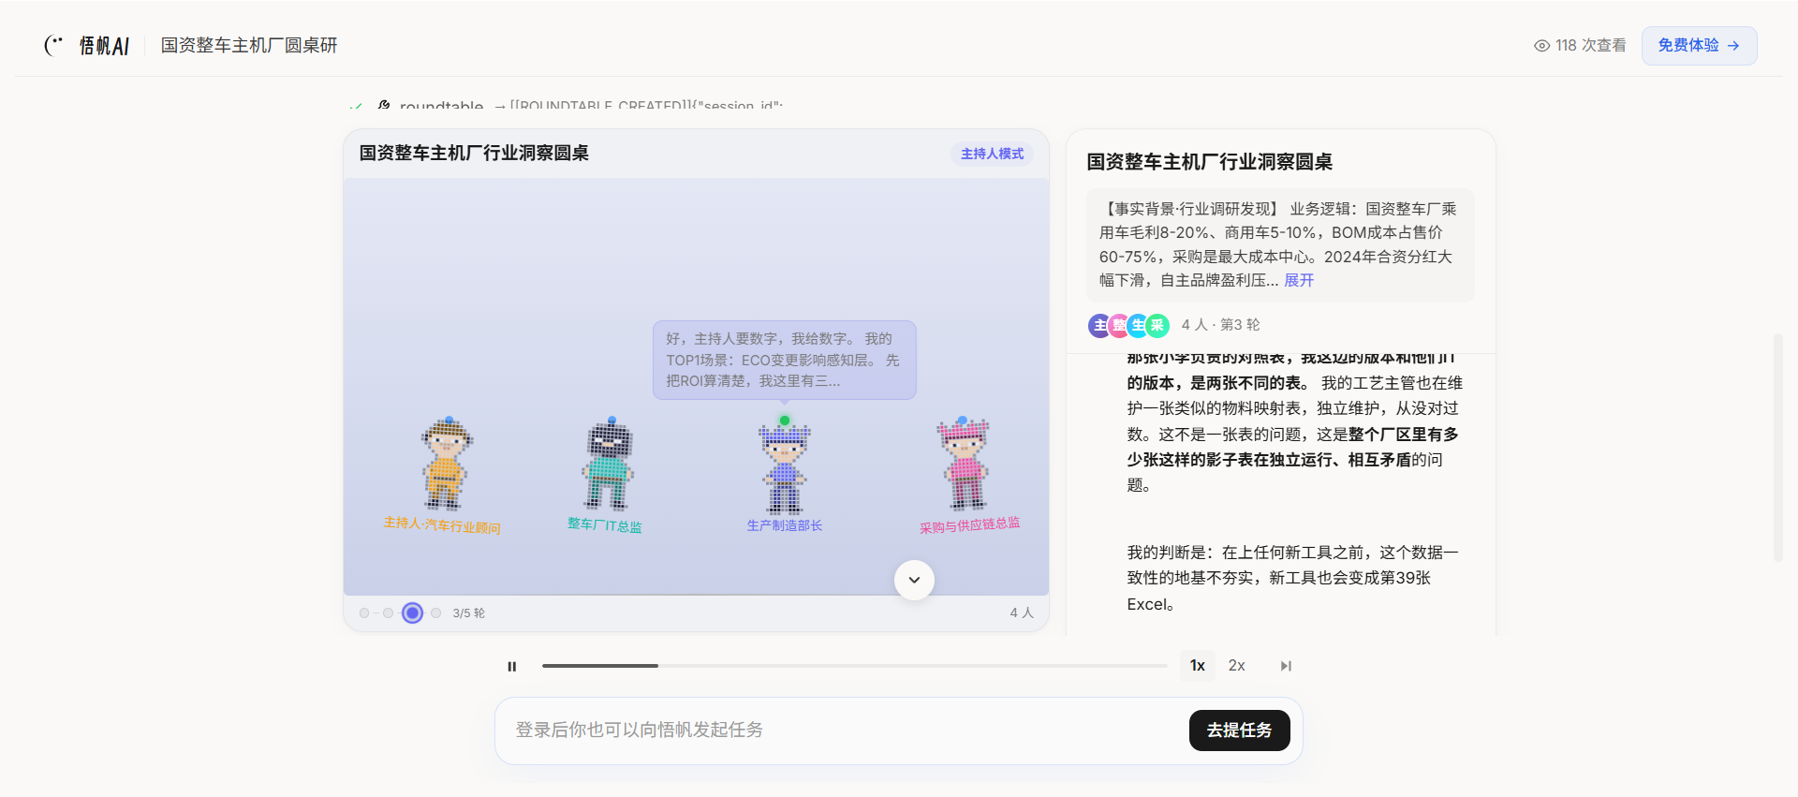Set playback speed to 1x
1798x797 pixels.
tap(1198, 666)
